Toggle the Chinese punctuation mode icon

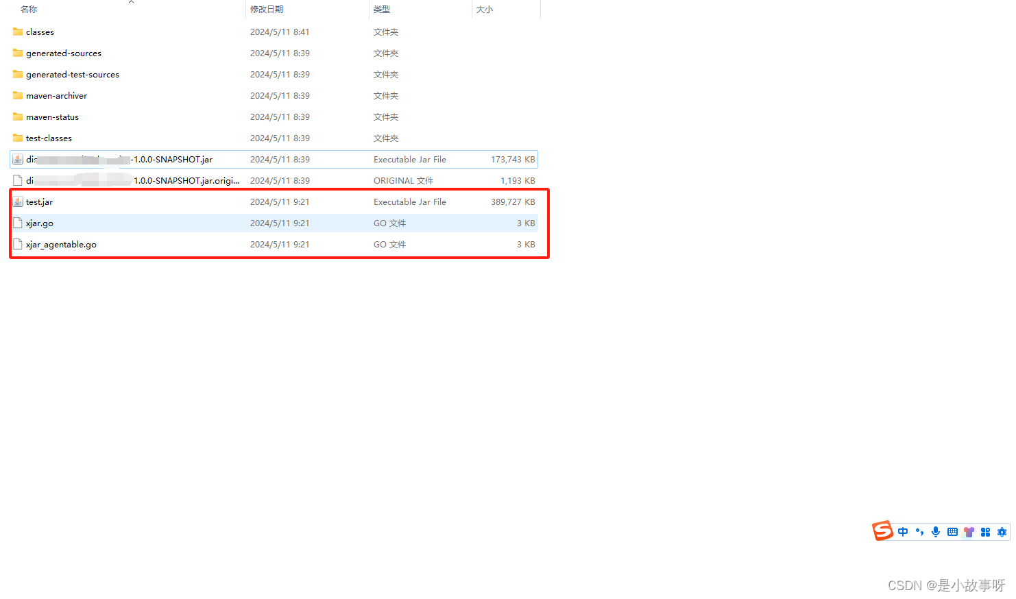point(919,532)
